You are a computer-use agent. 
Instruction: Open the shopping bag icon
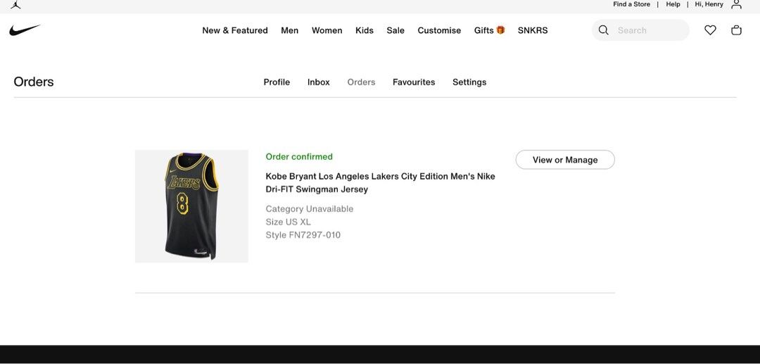[736, 30]
